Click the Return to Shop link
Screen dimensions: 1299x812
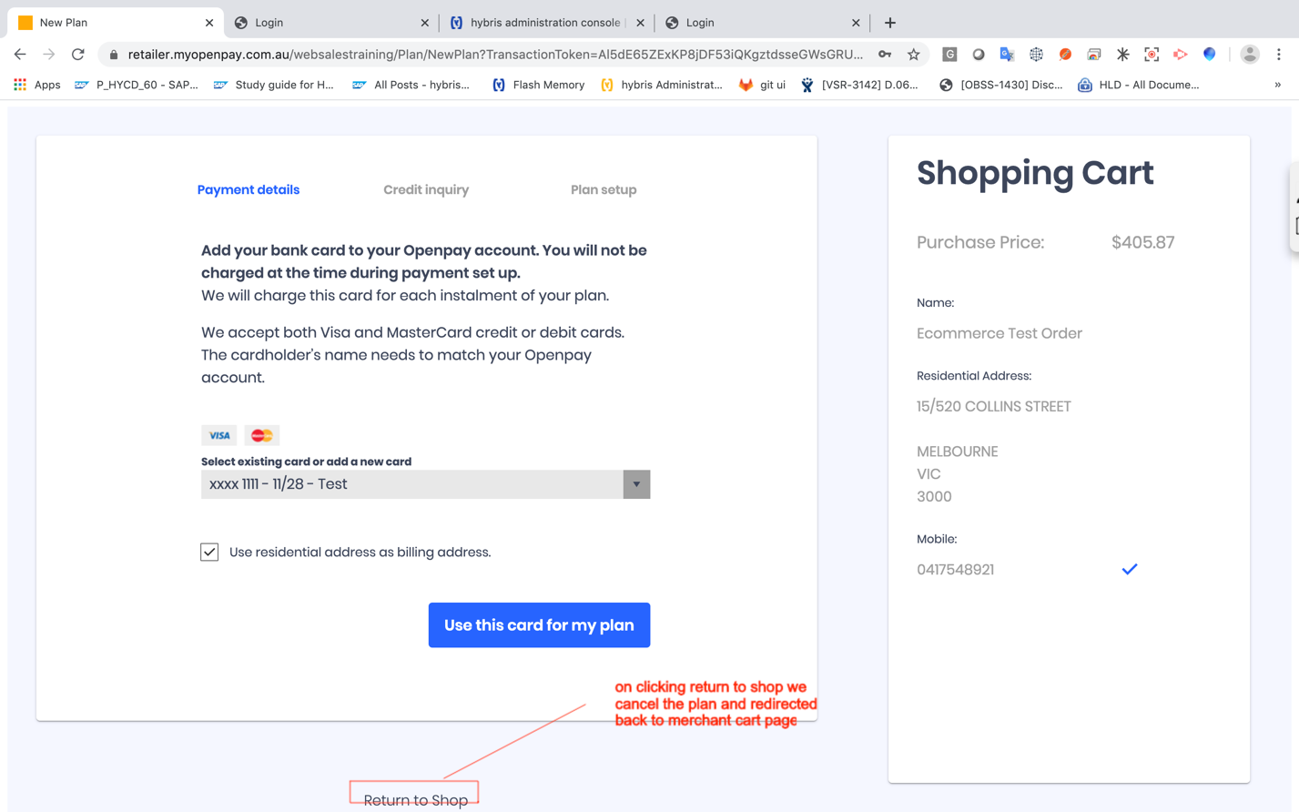point(415,799)
